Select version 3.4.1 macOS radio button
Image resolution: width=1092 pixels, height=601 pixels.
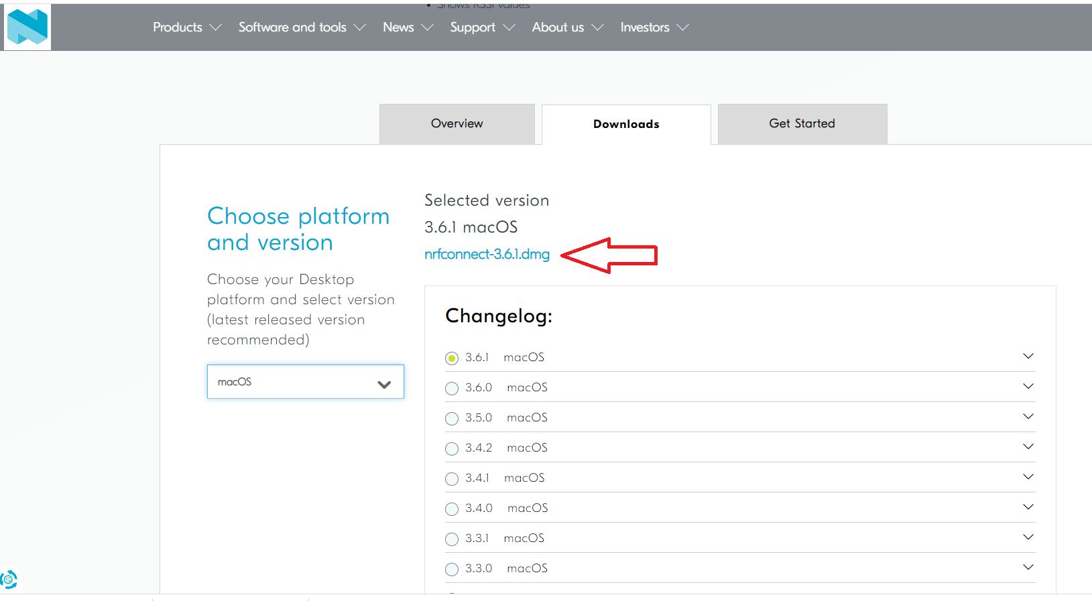pos(452,479)
